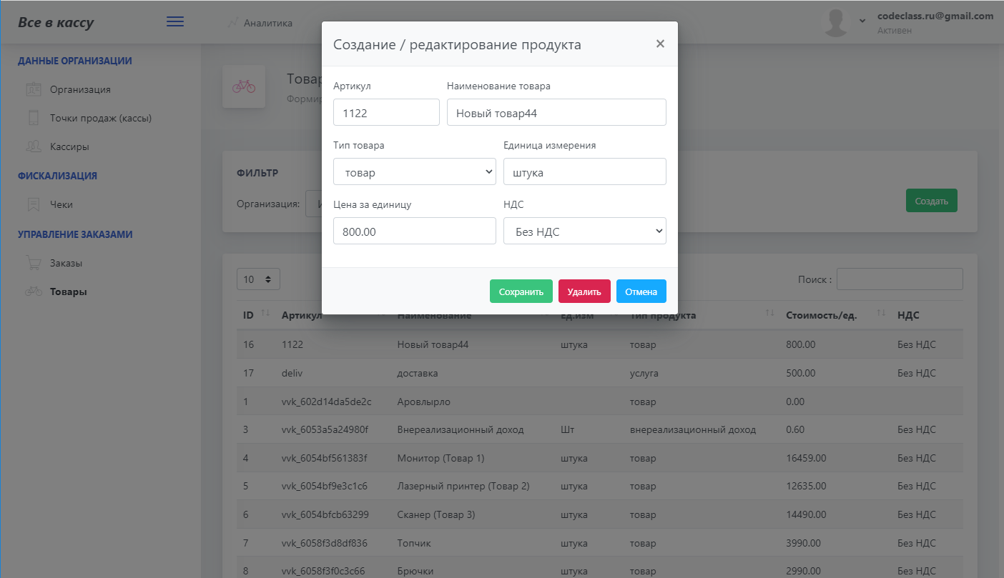Image resolution: width=1004 pixels, height=578 pixels.
Task: Focus the Наименование товара input field
Action: click(x=556, y=112)
